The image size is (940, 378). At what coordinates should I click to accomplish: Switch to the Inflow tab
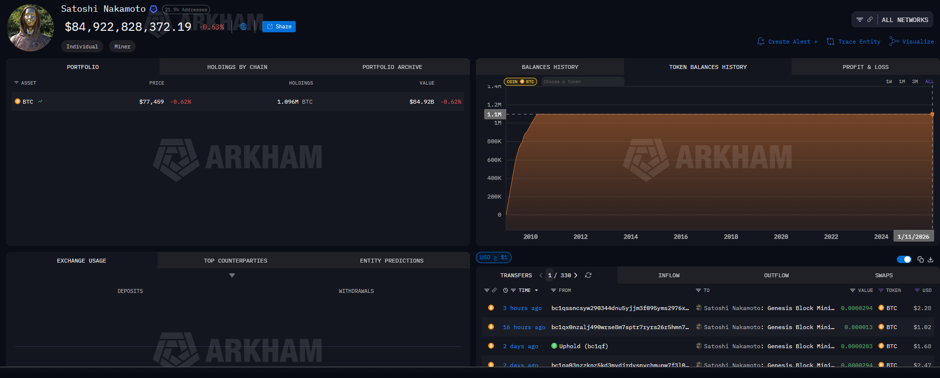669,275
